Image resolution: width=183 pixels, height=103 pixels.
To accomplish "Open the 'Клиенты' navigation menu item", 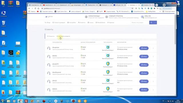I will (x=82, y=23).
